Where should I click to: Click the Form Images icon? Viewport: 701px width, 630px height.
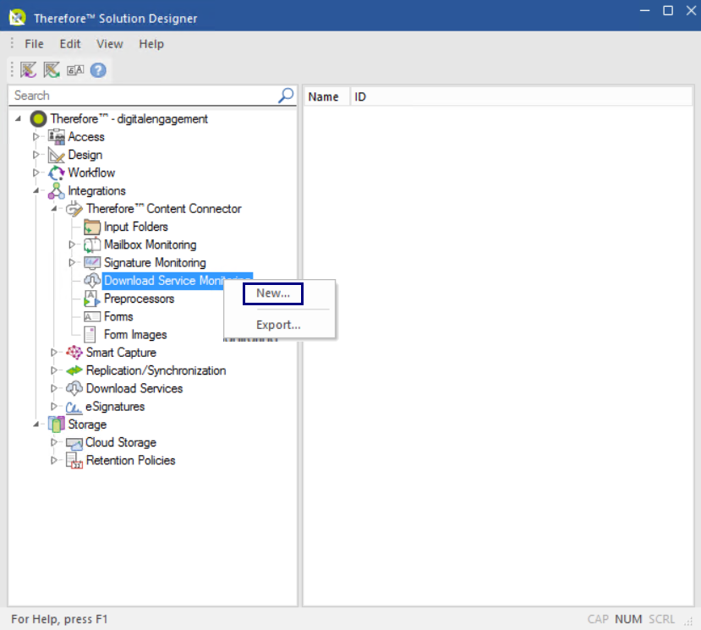[90, 335]
